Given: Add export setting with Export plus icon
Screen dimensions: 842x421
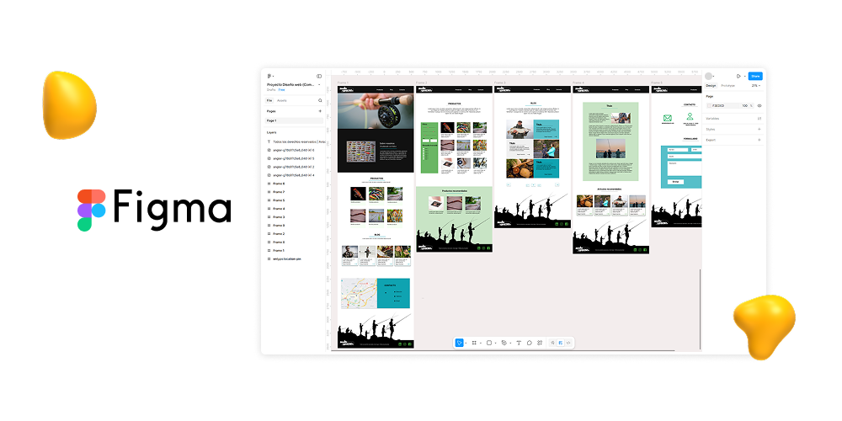Looking at the screenshot, I should pos(759,140).
